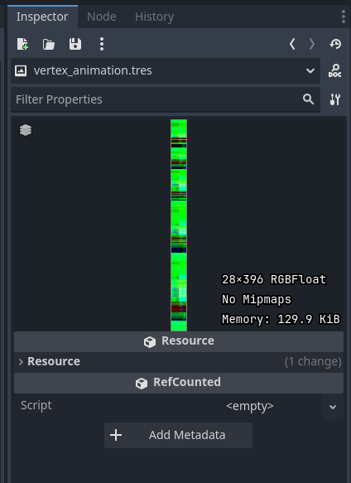351x483 pixels.
Task: Open extra resource options menu
Action: 102,44
